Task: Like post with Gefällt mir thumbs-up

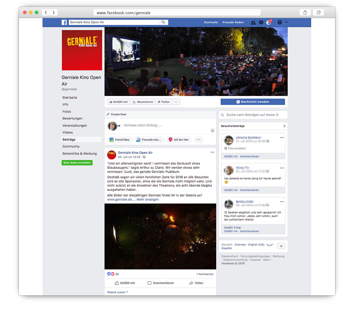Action: tap(125, 283)
